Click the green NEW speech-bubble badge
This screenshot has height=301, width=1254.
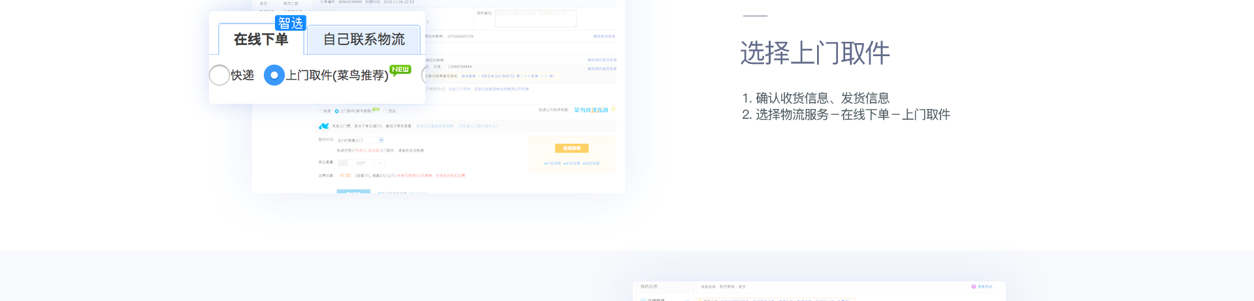(x=400, y=70)
